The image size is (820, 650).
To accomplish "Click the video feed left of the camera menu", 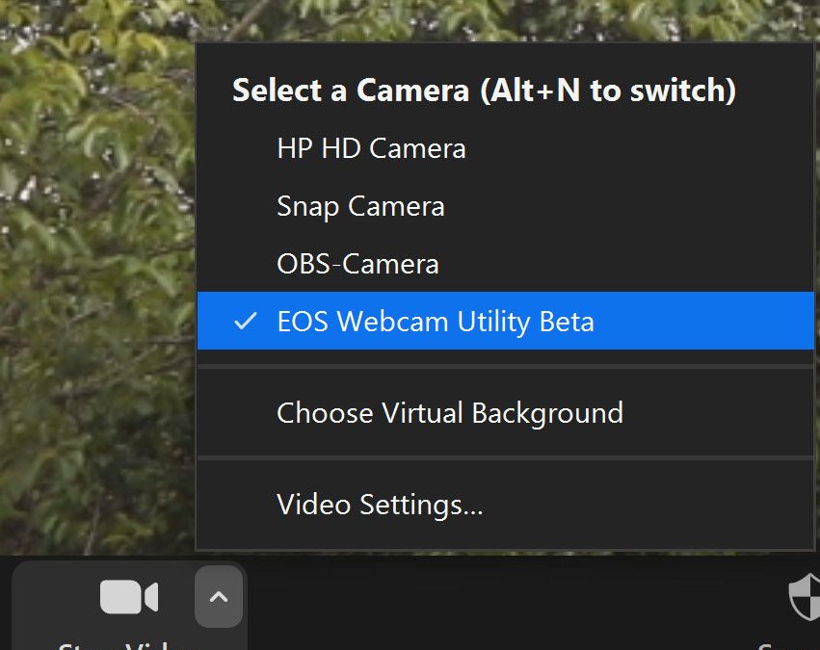I will click(96, 289).
